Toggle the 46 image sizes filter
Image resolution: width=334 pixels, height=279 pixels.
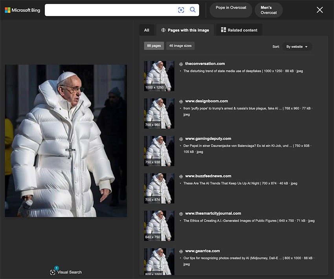pyautogui.click(x=180, y=46)
